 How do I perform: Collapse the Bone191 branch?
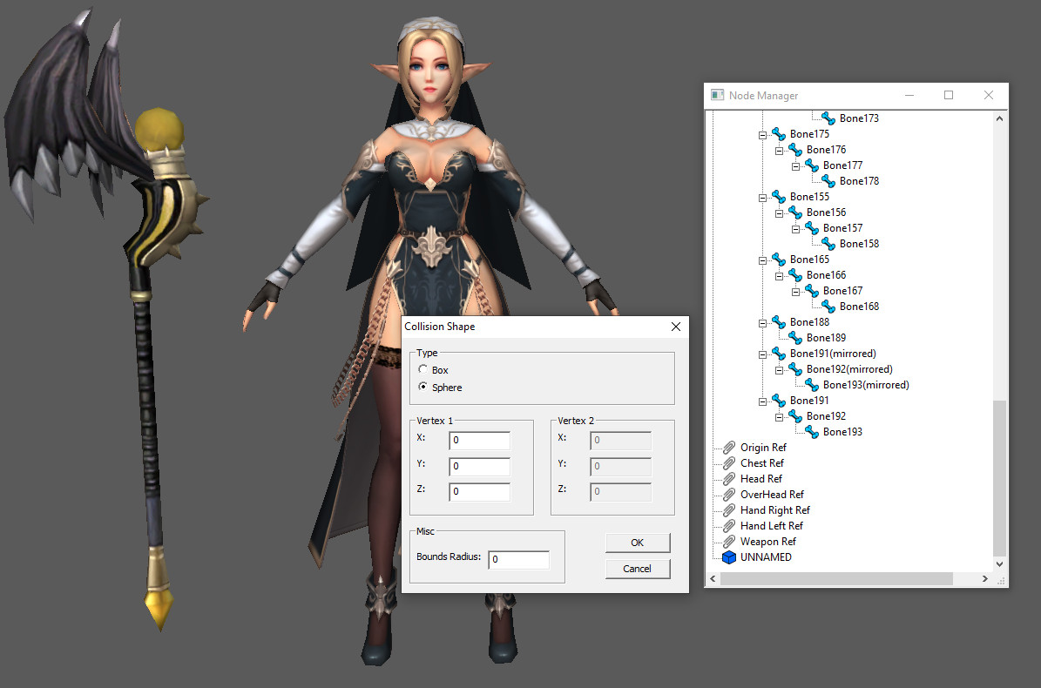pyautogui.click(x=762, y=402)
